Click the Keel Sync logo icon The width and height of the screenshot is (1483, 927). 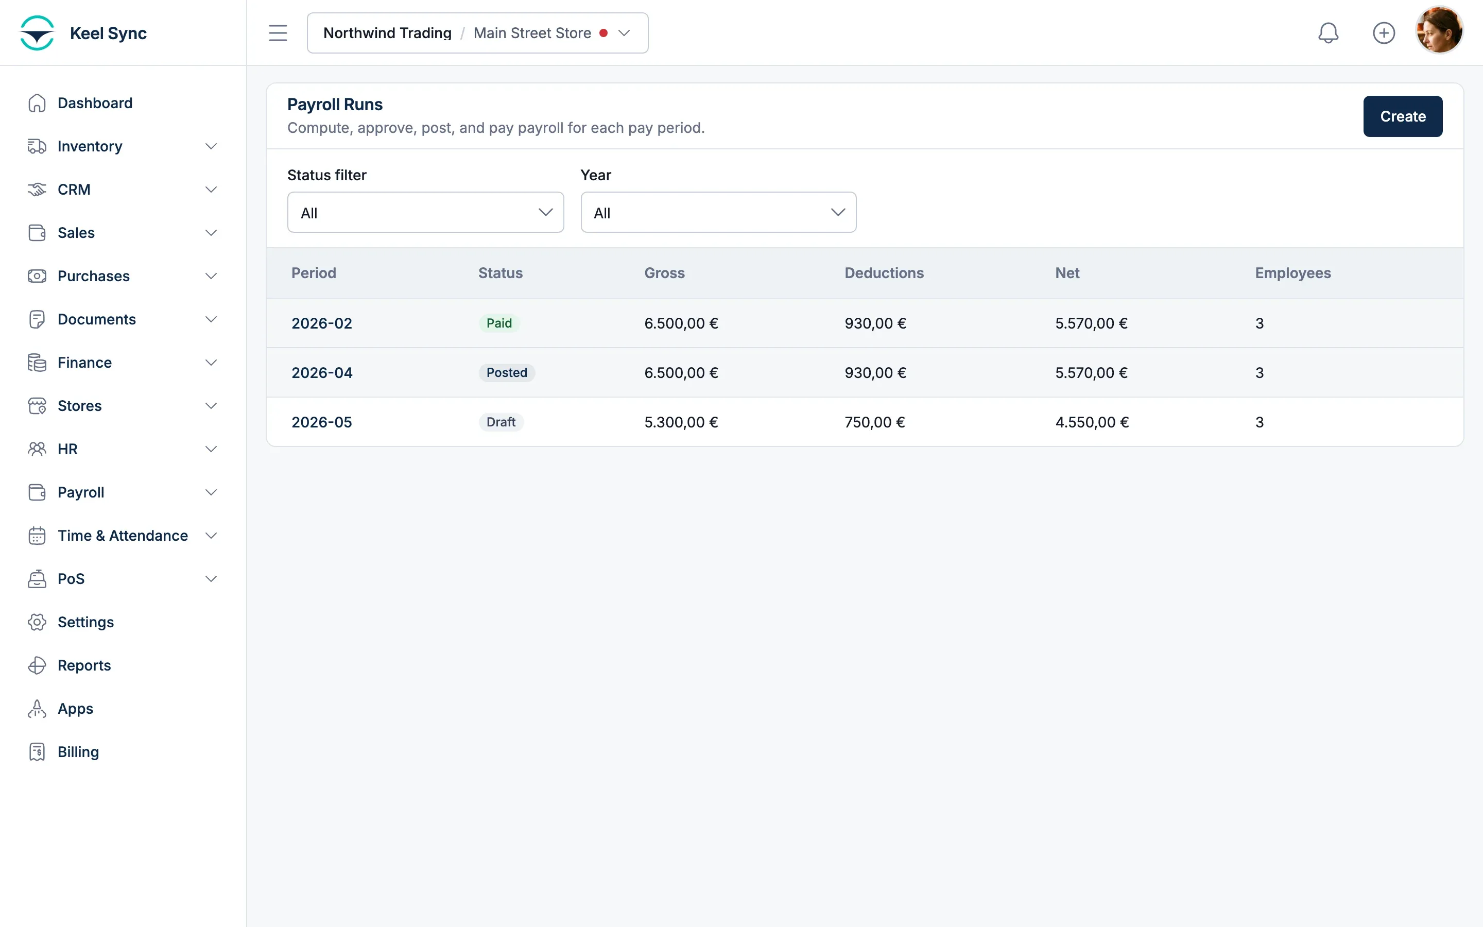coord(37,33)
